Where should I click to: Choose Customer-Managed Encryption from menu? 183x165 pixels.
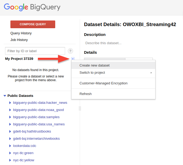[104, 83]
